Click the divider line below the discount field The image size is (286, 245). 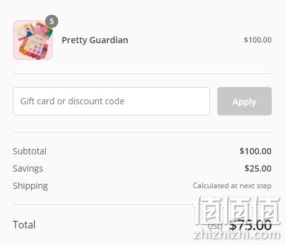pos(142,133)
